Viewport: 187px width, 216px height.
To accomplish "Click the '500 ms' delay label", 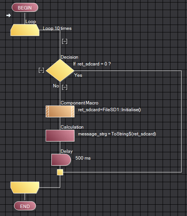I will point(83,158).
